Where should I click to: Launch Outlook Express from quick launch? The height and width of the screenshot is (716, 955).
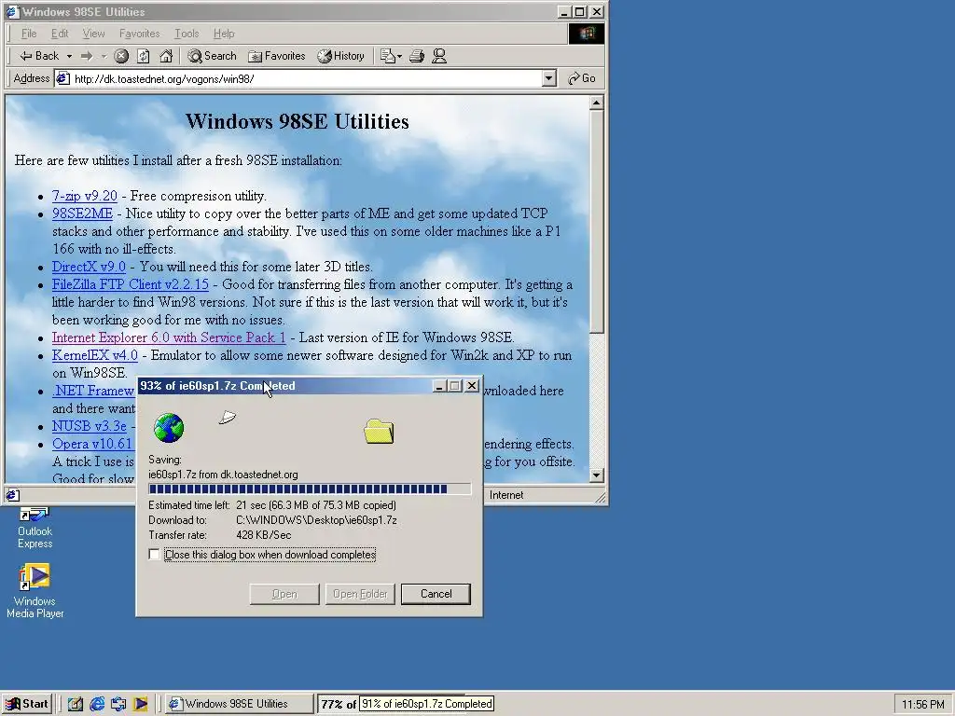tap(118, 704)
